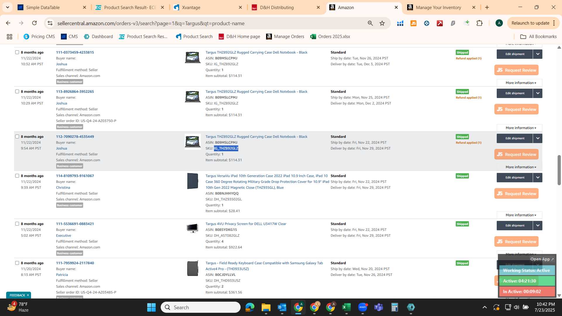
Task: Open Targus 4VU Privacy Screen product link
Action: point(246,224)
